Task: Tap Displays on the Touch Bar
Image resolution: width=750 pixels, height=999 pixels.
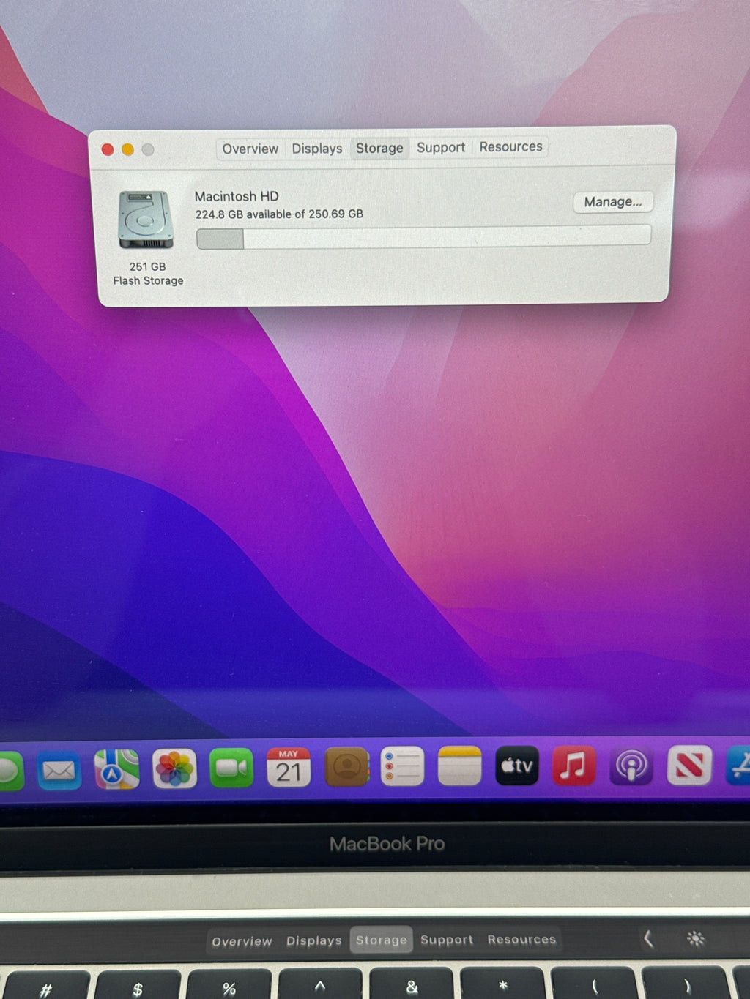Action: click(313, 941)
